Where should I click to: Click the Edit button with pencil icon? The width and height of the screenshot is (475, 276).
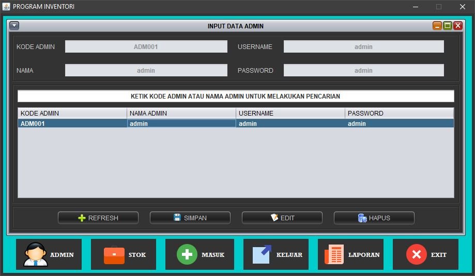[282, 218]
